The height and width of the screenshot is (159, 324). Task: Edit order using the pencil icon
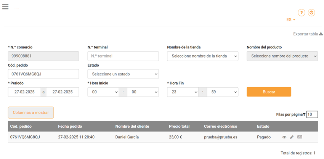(x=292, y=137)
